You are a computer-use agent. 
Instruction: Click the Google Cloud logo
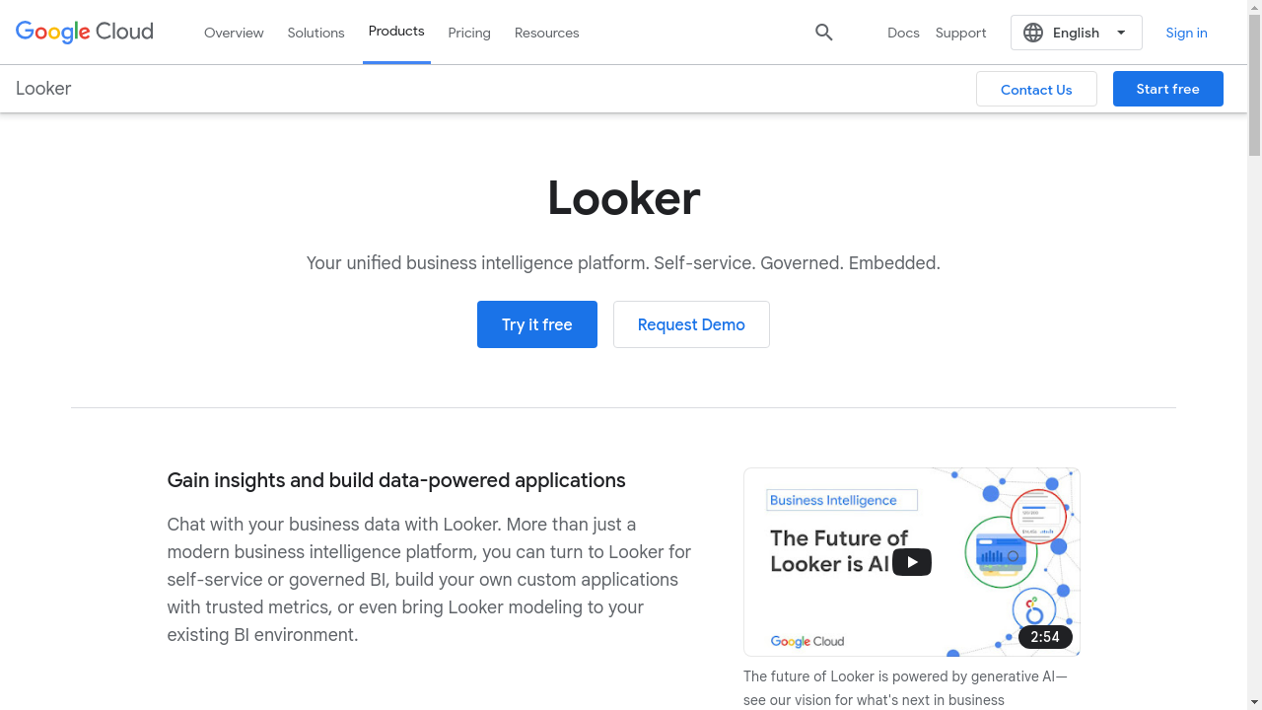(x=84, y=32)
